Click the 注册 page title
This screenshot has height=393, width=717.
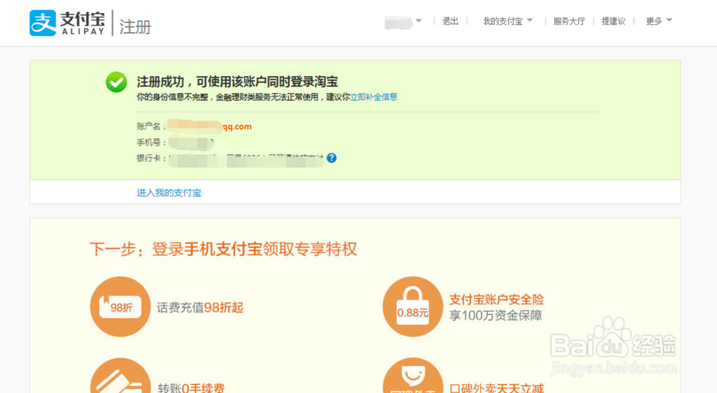click(x=136, y=27)
